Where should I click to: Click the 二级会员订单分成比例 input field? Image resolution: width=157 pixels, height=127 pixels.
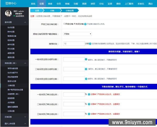click(74, 104)
